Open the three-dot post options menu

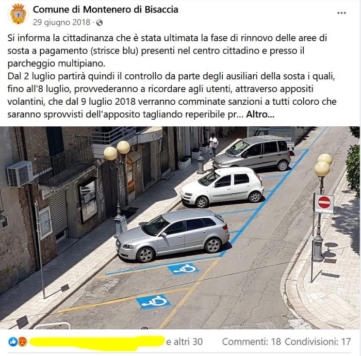click(x=341, y=13)
